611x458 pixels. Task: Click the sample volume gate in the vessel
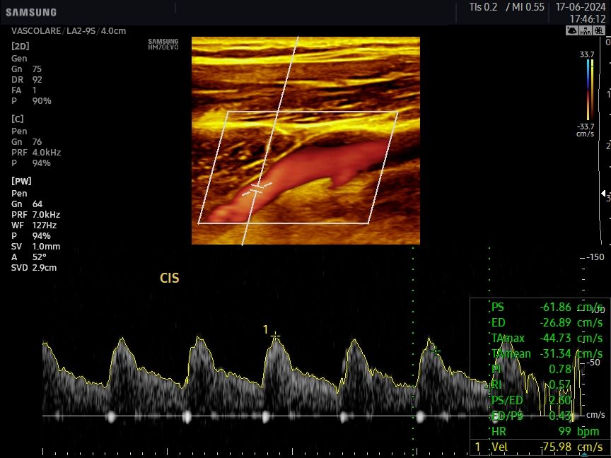click(x=257, y=188)
